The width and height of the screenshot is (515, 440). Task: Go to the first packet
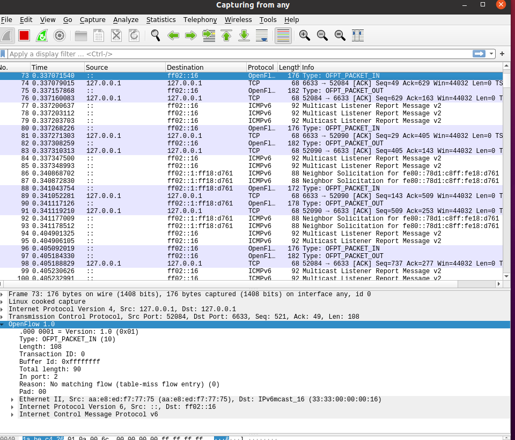(226, 35)
